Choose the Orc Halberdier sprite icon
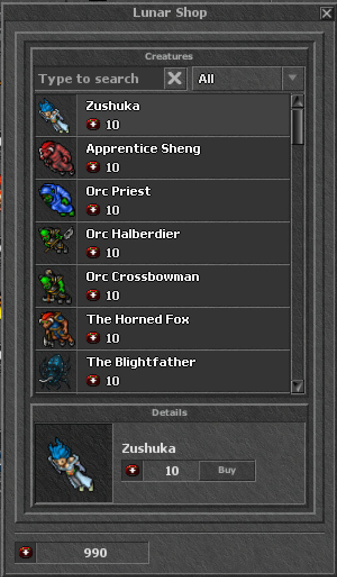The height and width of the screenshot is (577, 337). pos(56,243)
